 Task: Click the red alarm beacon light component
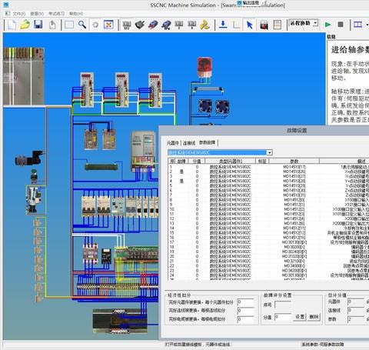(x=204, y=68)
